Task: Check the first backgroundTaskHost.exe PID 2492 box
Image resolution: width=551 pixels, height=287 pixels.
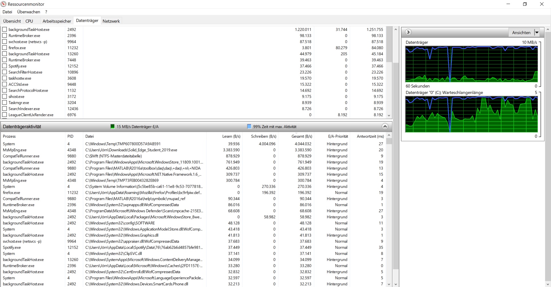Action: coord(5,29)
